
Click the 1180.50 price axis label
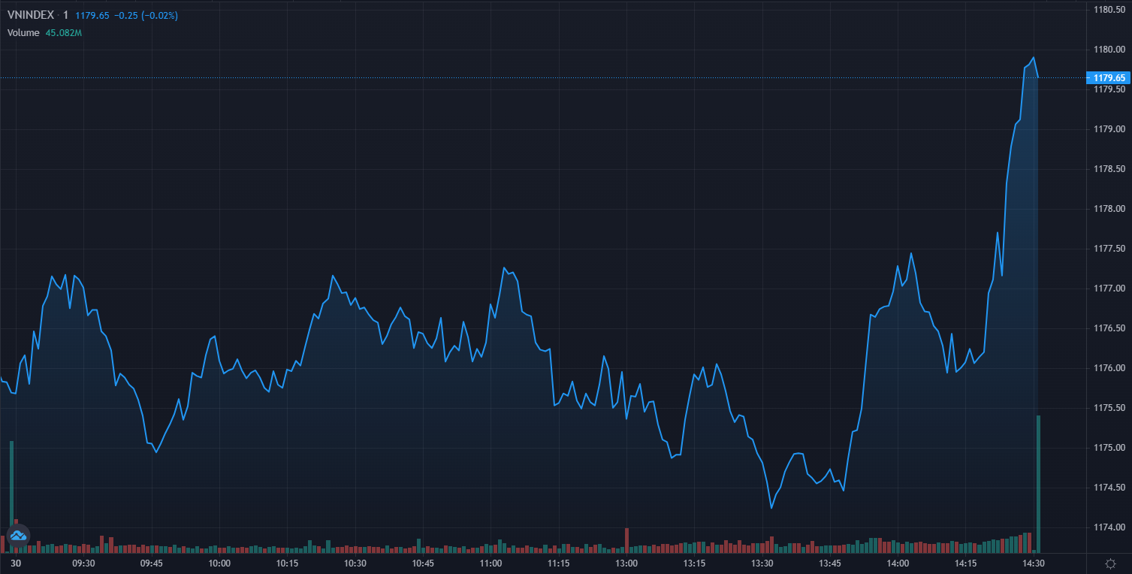pyautogui.click(x=1109, y=10)
